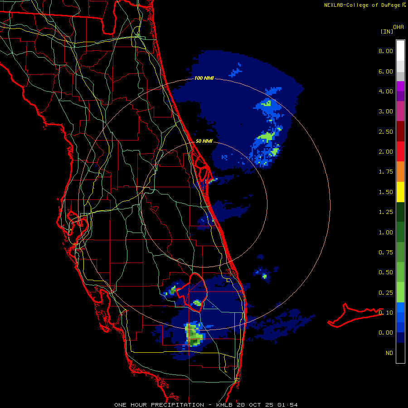Screen dimensions: 408x408
Task: Click the [IN] units label
Action: (x=387, y=31)
